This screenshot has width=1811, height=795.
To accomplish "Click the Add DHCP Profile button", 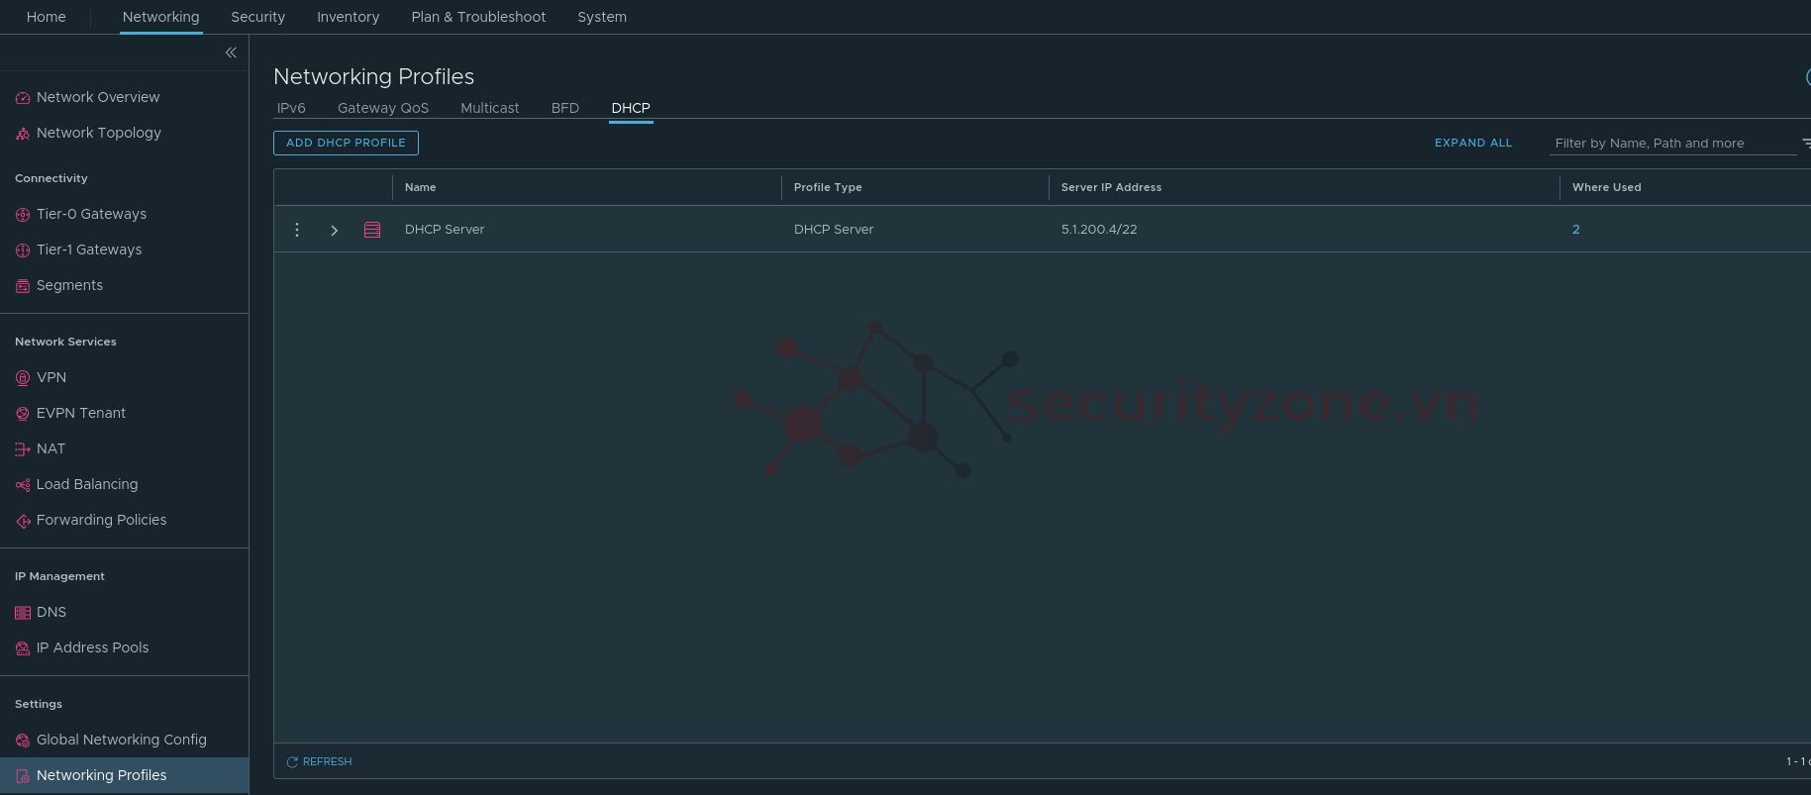I will click(346, 144).
